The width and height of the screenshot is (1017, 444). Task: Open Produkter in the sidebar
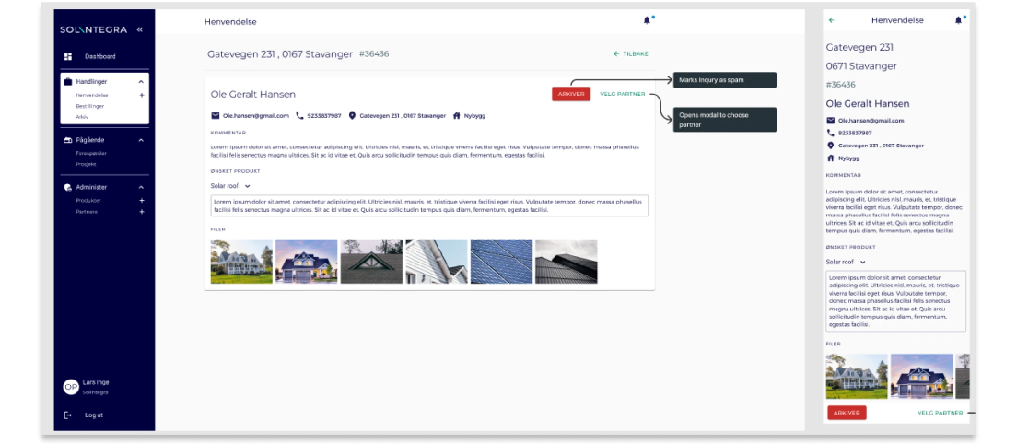[x=88, y=200]
